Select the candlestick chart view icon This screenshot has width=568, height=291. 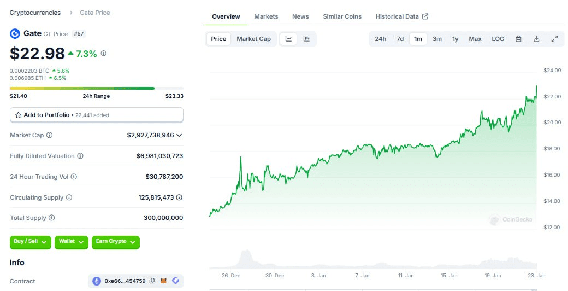[x=306, y=39]
